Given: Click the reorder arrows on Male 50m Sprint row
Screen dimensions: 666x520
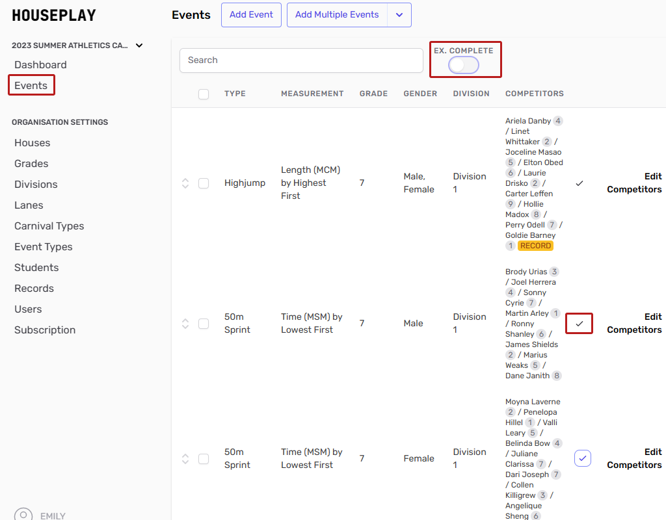Looking at the screenshot, I should click(185, 323).
